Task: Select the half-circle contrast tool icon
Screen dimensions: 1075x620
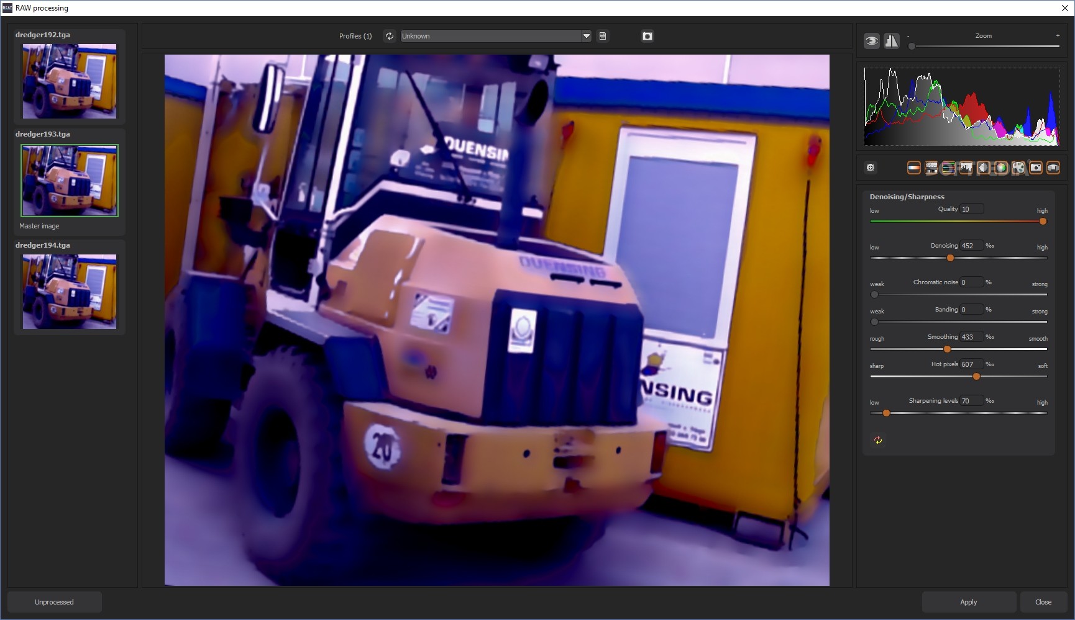Action: pyautogui.click(x=984, y=168)
